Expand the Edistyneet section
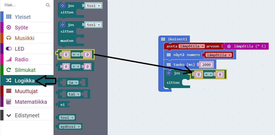 point(27,115)
